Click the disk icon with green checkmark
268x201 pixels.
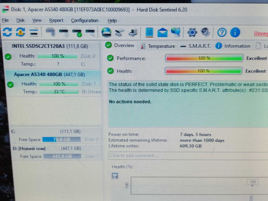pos(77,32)
